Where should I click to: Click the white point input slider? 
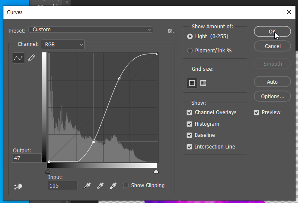156,172
